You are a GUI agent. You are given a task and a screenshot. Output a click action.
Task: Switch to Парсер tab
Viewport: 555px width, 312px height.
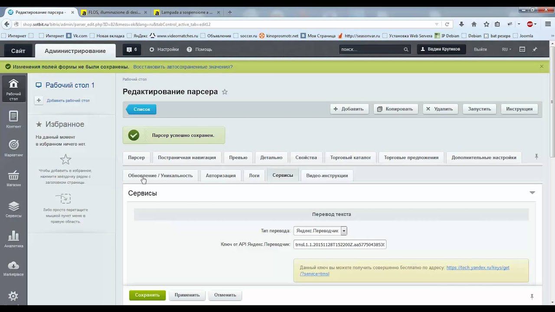click(x=137, y=158)
